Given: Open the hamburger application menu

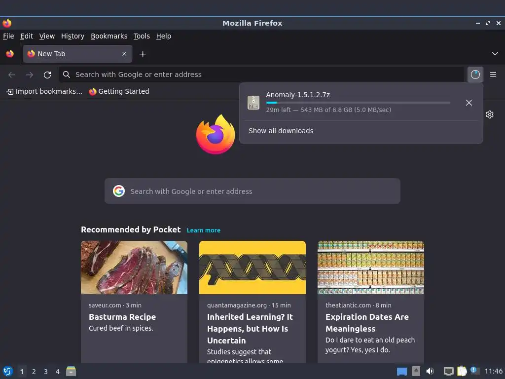Looking at the screenshot, I should coord(493,75).
